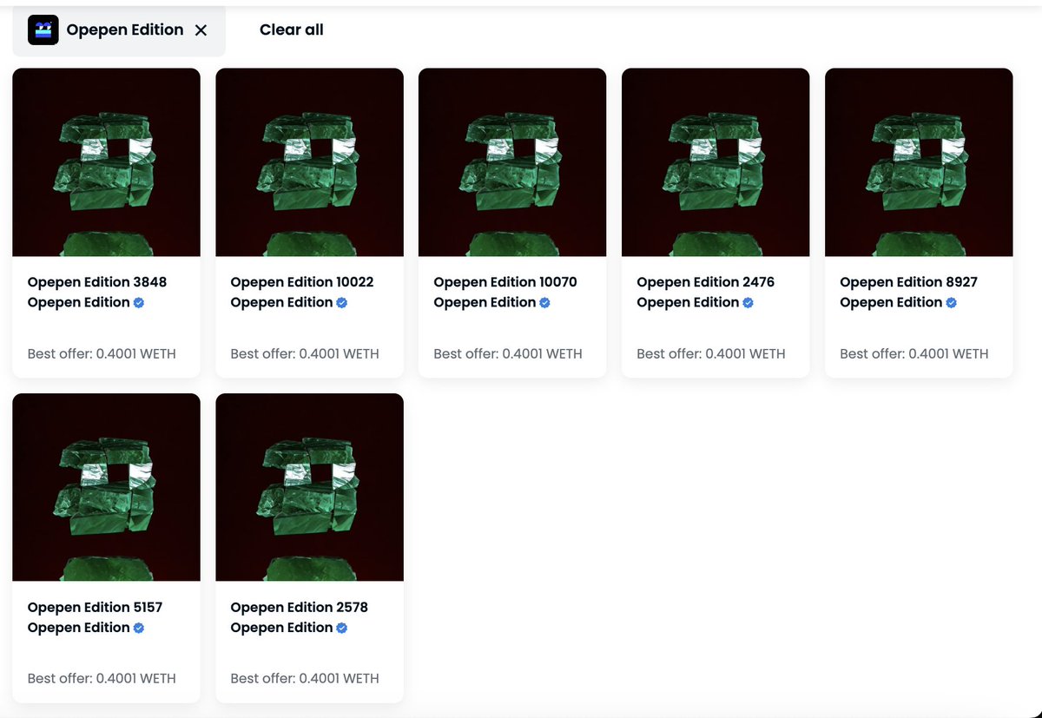The height and width of the screenshot is (718, 1042).
Task: Click the title Opepen Edition 8927
Action: [909, 282]
